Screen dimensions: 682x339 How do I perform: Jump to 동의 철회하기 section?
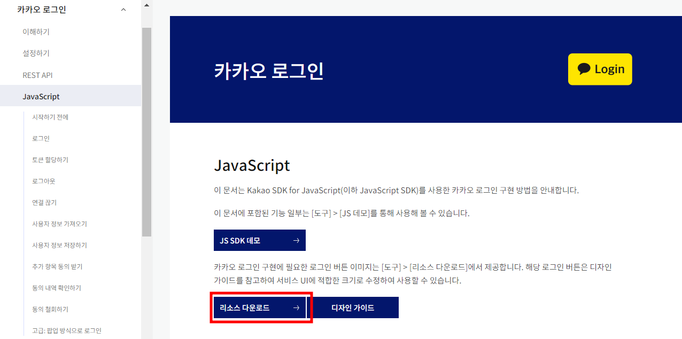(50, 309)
